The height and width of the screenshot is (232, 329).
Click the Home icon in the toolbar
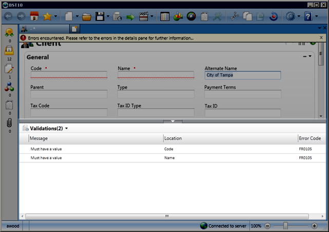click(35, 16)
